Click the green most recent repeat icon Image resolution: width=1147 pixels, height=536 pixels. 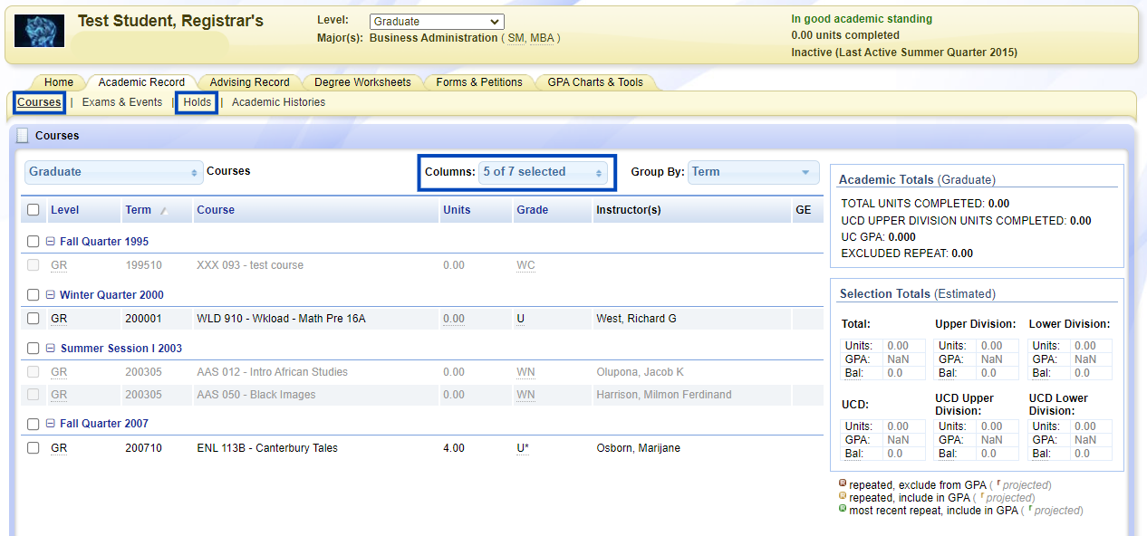[x=843, y=510]
